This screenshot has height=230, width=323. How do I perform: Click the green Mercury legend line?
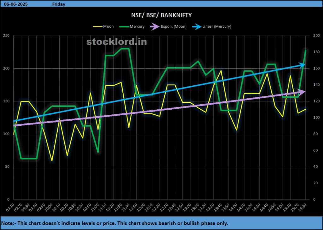click(x=124, y=27)
